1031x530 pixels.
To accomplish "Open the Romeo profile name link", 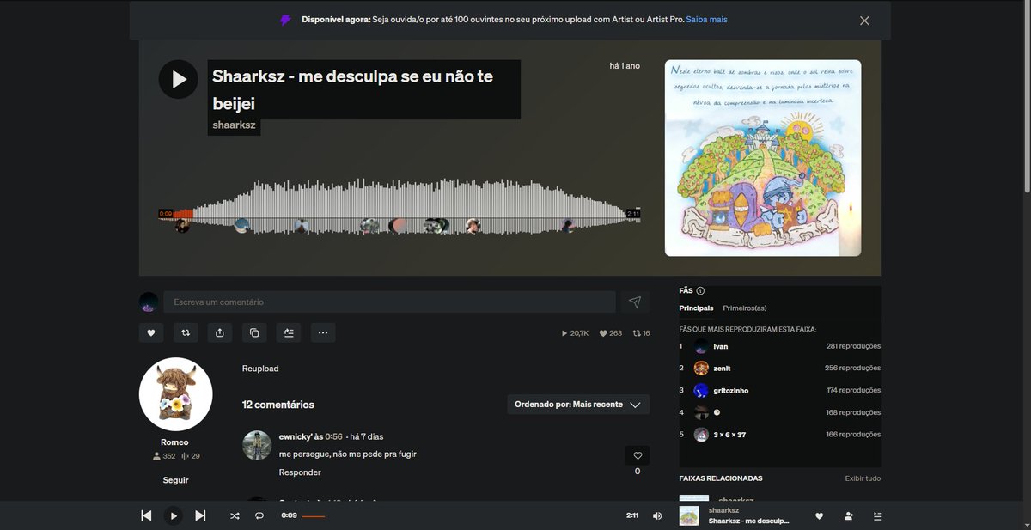I will [x=174, y=442].
